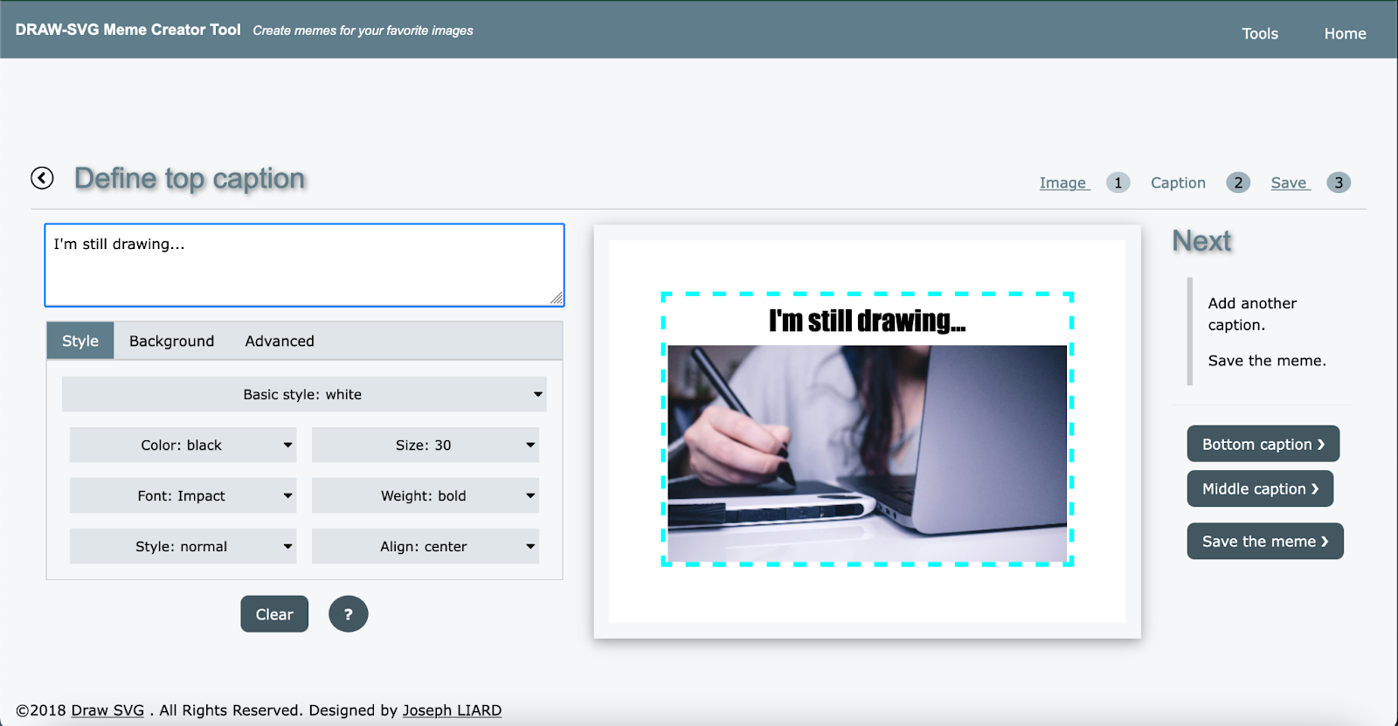1398x726 pixels.
Task: Switch to the Advanced tab
Action: 280,342
